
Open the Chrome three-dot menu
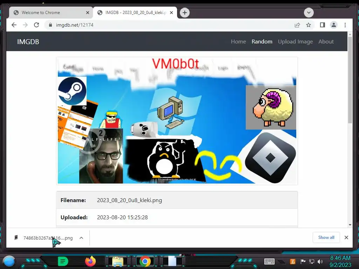345,25
